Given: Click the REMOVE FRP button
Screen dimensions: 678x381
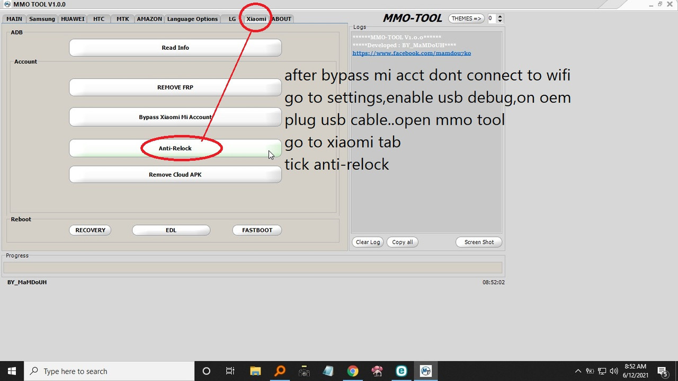Looking at the screenshot, I should [175, 87].
